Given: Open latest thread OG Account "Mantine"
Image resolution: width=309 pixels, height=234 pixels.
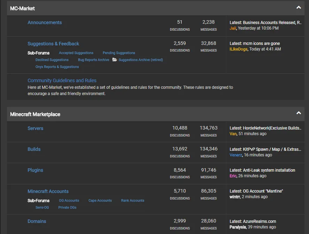Looking at the screenshot, I should pos(263,191).
